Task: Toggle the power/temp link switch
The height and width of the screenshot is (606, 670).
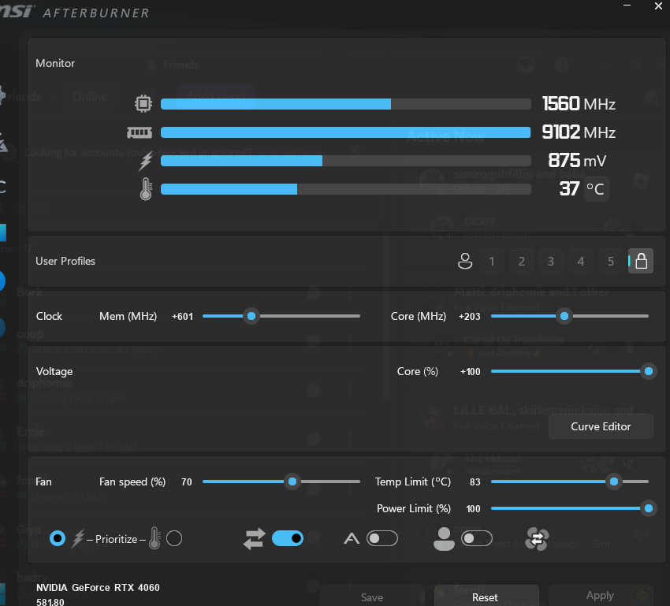Action: pyautogui.click(x=288, y=538)
